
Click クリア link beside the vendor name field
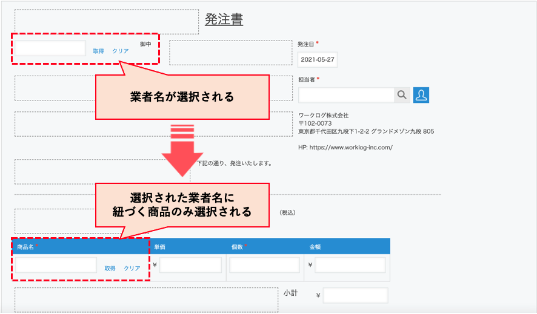coord(121,51)
